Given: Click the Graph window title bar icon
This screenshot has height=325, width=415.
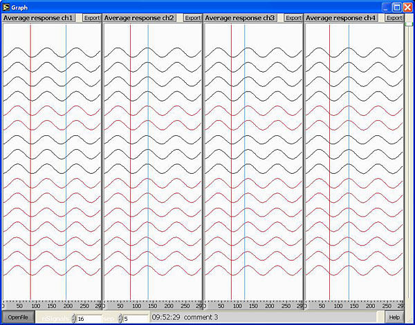Looking at the screenshot, I should (6, 7).
